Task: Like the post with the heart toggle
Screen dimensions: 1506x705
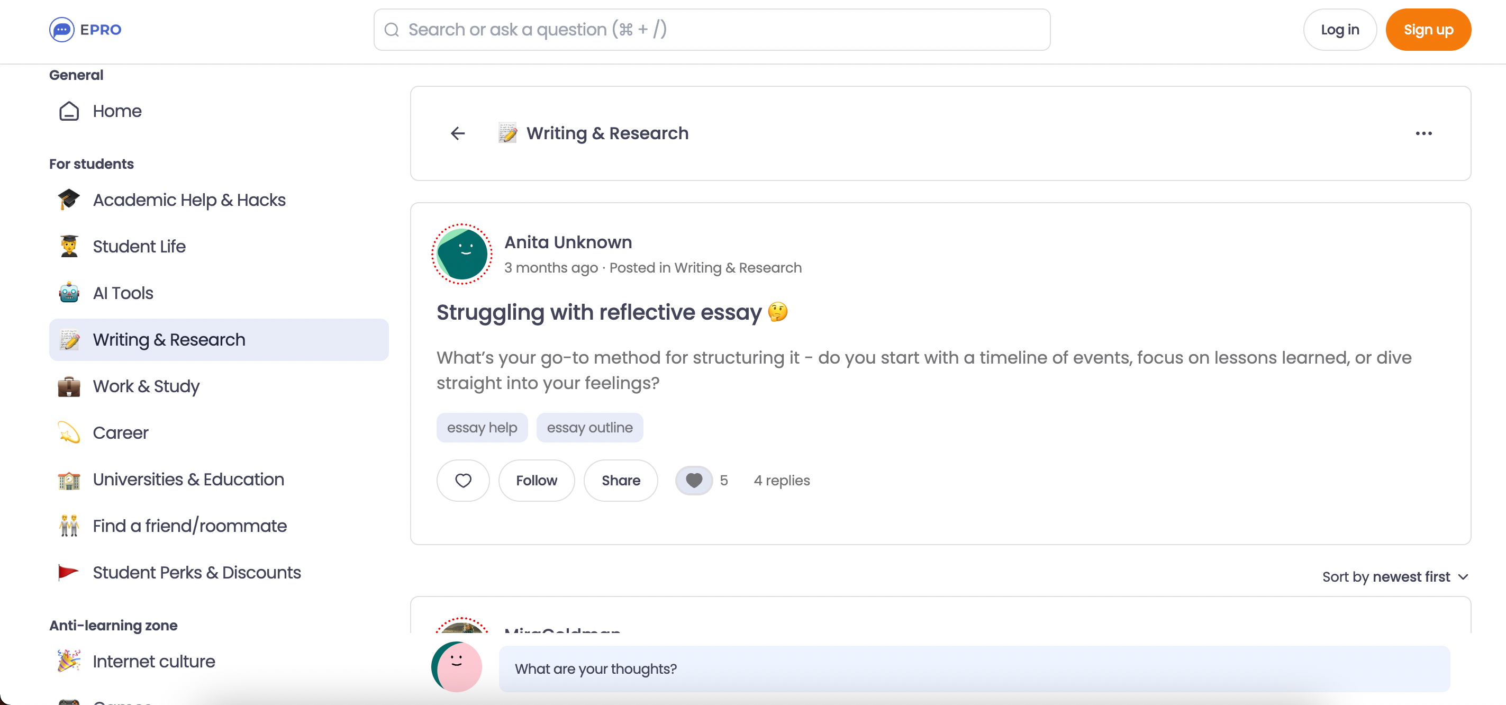Action: tap(462, 481)
